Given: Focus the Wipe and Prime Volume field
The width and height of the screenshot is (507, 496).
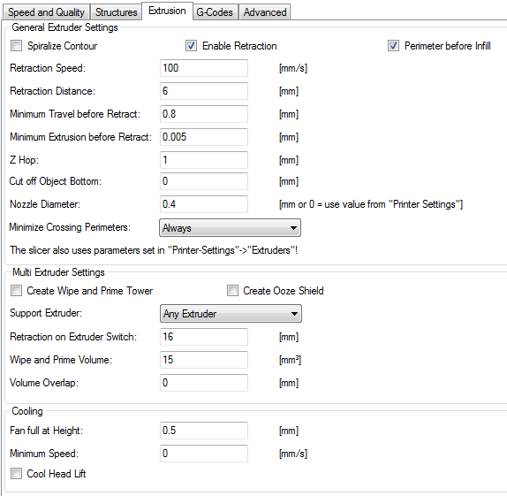Looking at the screenshot, I should 204,360.
